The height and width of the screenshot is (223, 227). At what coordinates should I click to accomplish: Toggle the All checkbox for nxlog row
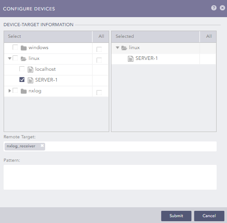coord(99,92)
